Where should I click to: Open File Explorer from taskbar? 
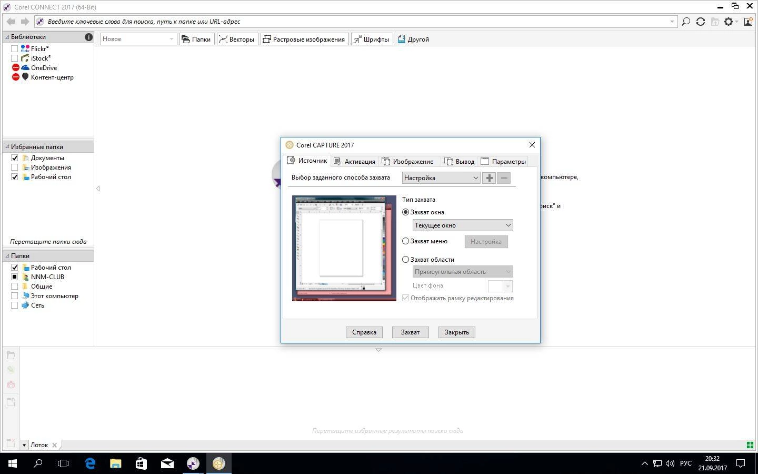(115, 463)
